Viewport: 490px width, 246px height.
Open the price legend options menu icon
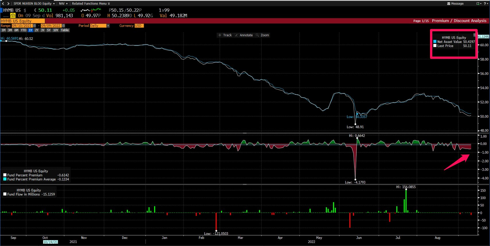pos(474,35)
